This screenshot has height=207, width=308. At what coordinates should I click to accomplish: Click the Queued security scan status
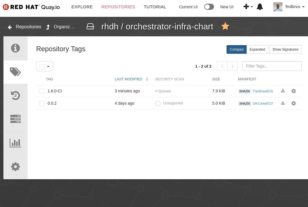pyautogui.click(x=163, y=91)
